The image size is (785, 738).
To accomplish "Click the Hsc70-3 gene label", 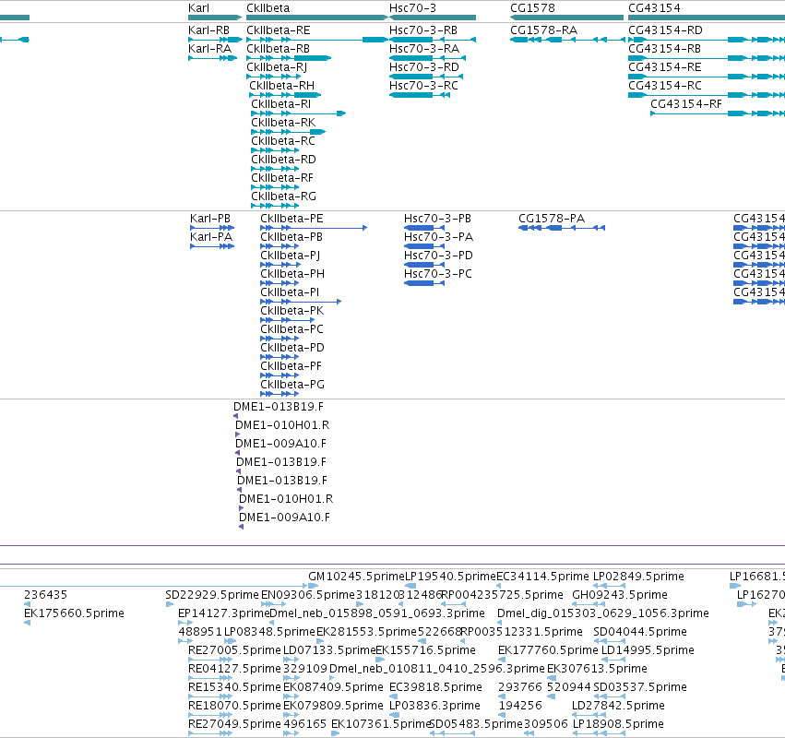I will (412, 8).
